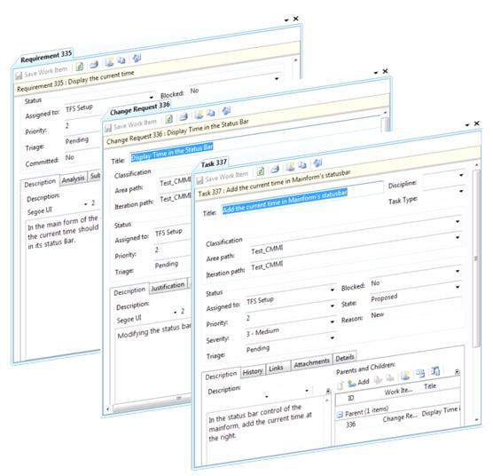The width and height of the screenshot is (493, 476).
Task: Open the Analysis tab in Requirement 335
Action: pos(73,179)
